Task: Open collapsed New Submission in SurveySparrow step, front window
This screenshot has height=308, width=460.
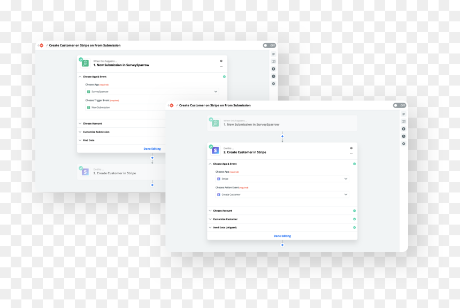Action: coord(282,123)
